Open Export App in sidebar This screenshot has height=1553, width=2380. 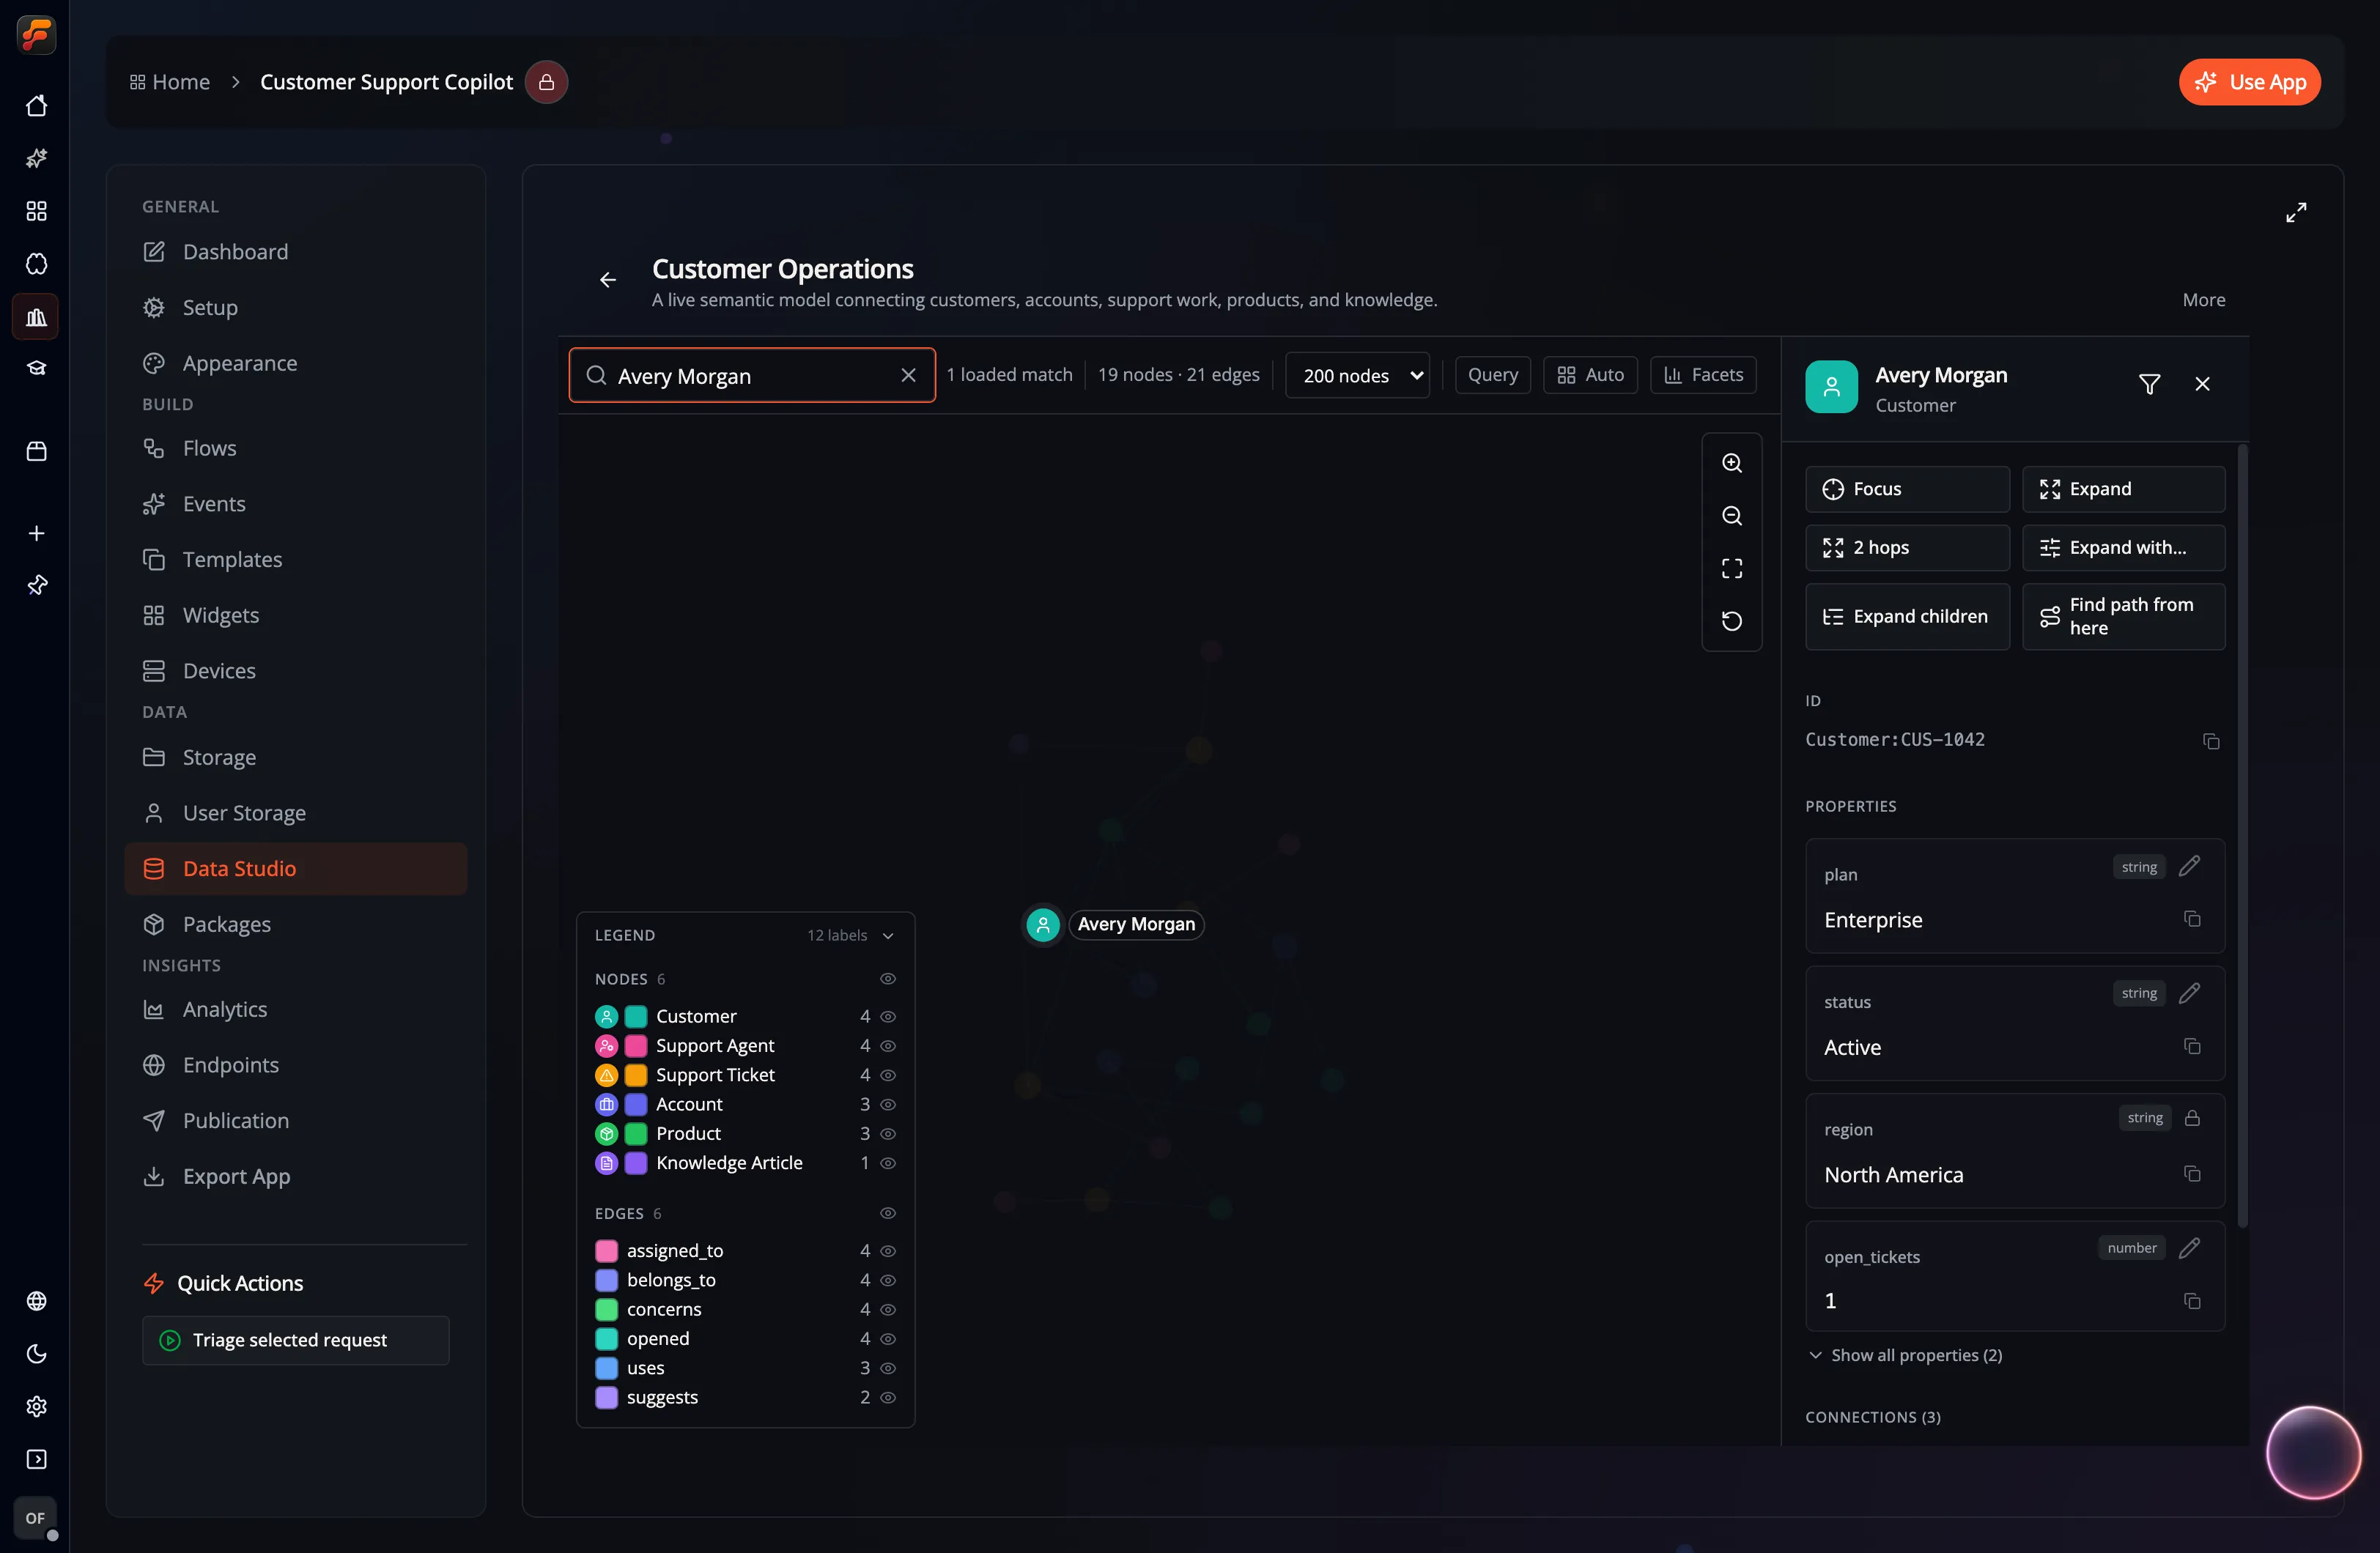click(x=295, y=1177)
